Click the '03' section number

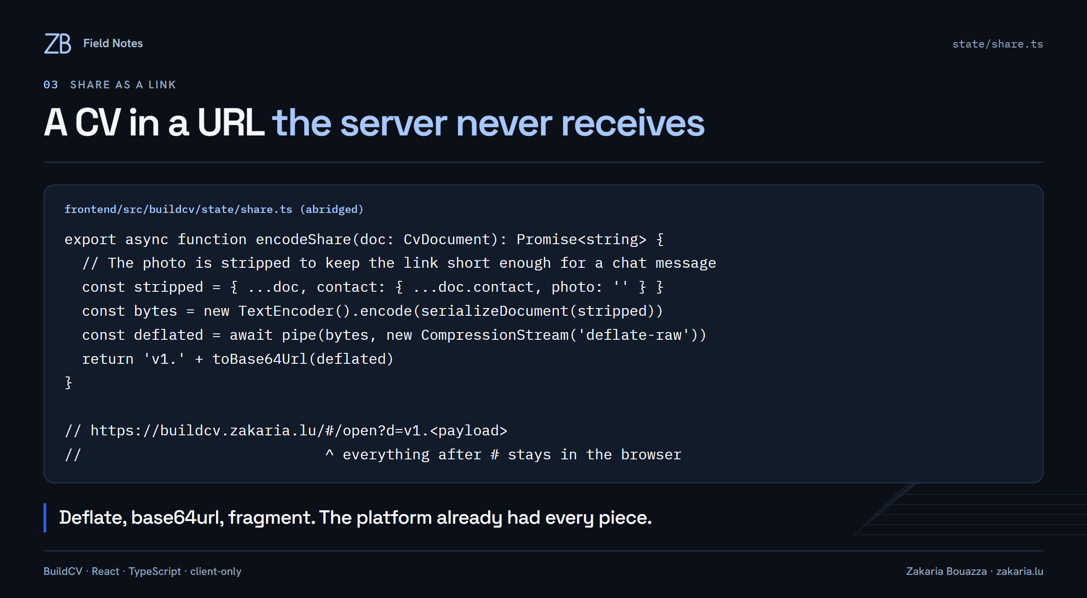(x=51, y=85)
